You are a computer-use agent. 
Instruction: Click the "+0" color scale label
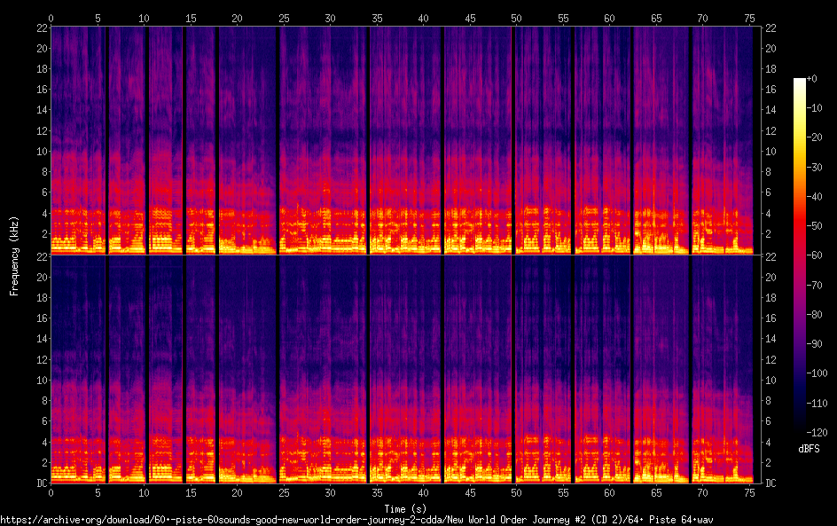coord(811,78)
